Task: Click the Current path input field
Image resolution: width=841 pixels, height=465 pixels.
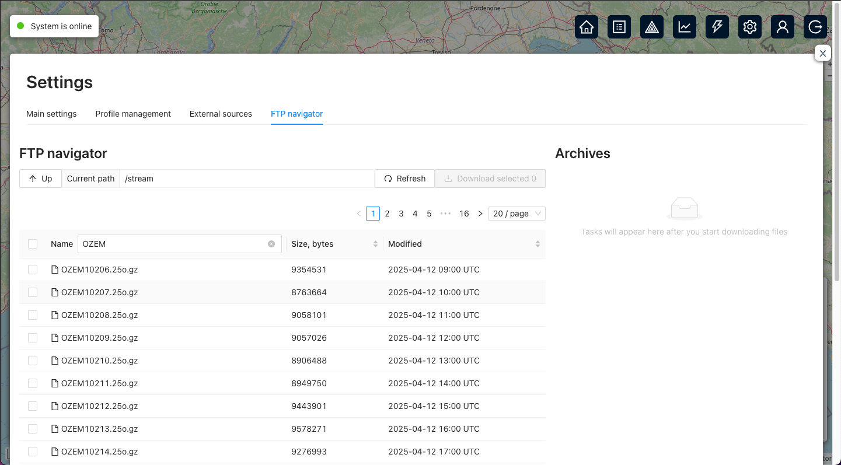Action: (246, 179)
